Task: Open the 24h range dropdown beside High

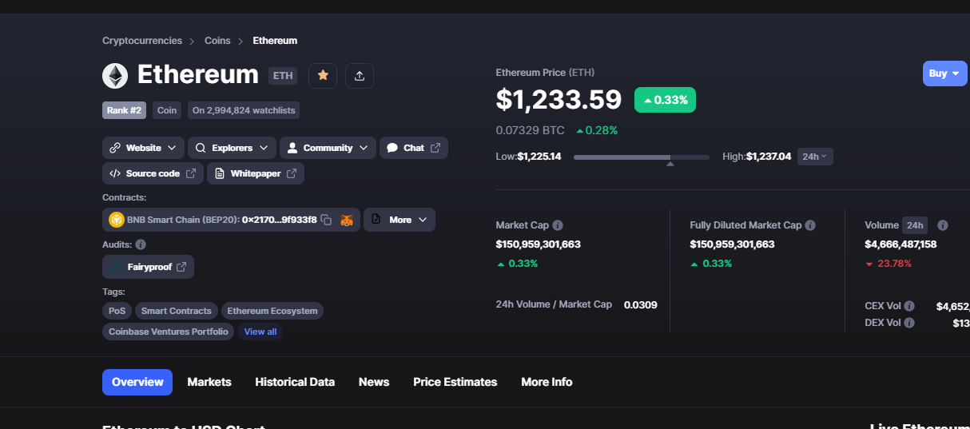Action: 815,157
